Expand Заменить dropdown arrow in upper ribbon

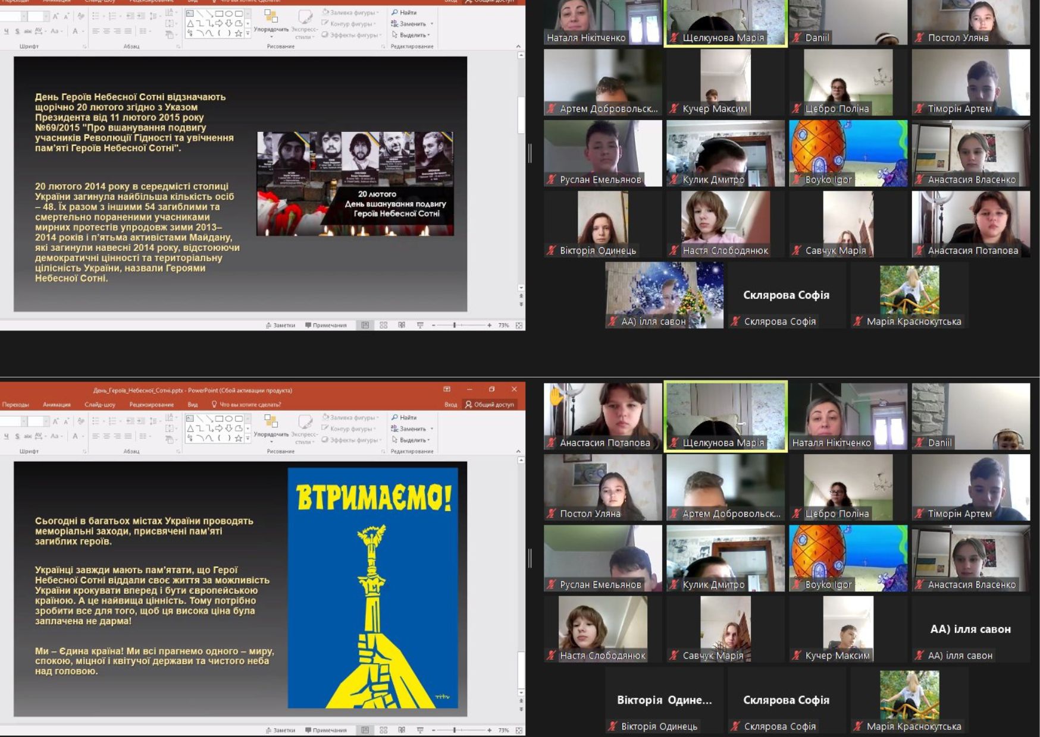tap(431, 24)
